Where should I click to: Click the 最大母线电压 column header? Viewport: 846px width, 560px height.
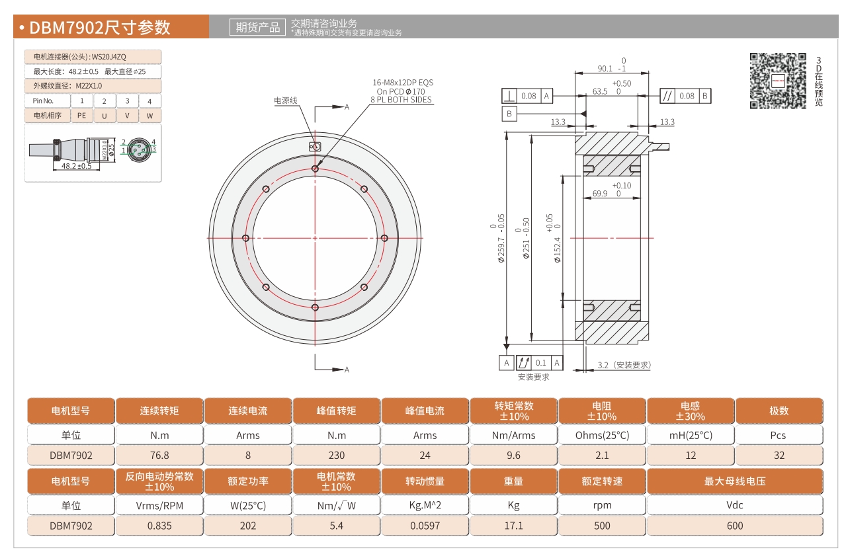tap(735, 481)
